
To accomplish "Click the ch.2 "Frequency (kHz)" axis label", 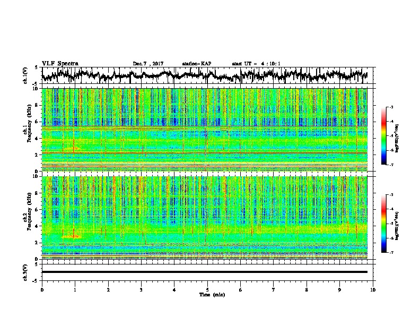I will click(29, 211).
